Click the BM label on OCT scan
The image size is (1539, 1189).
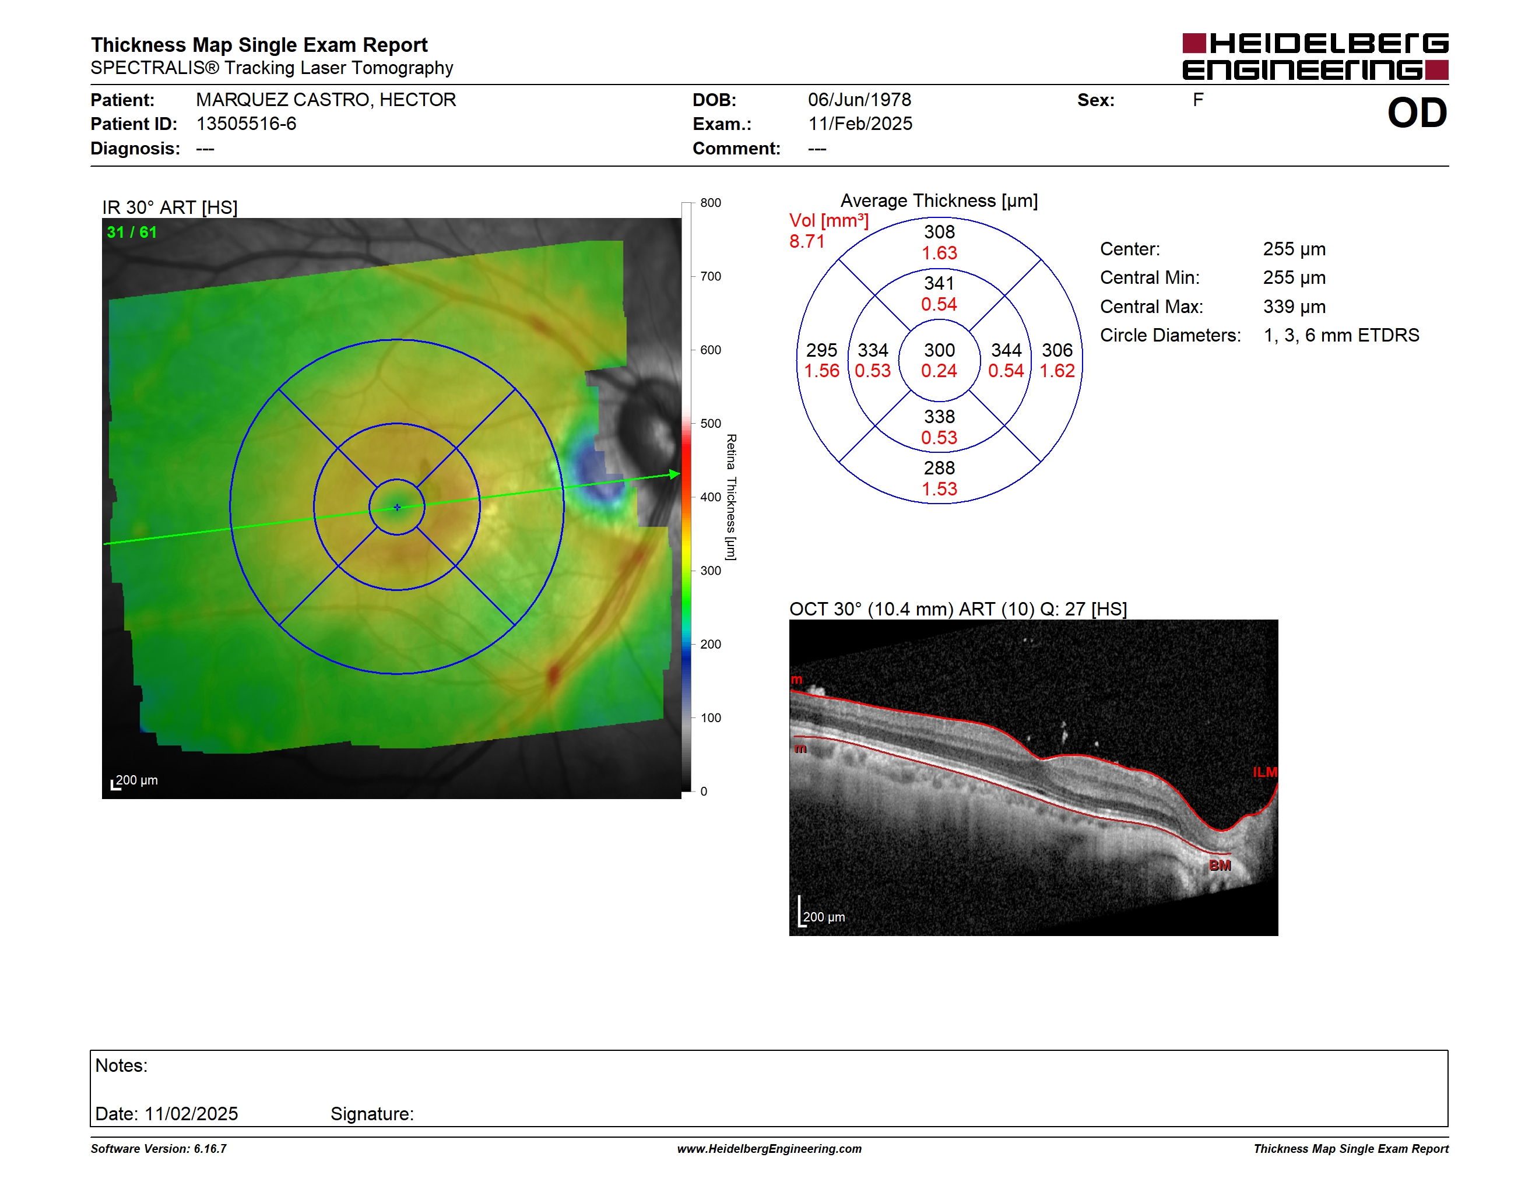click(x=1220, y=866)
